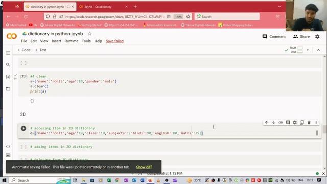Screen dimensions: 327x184
Task: Close the bottom status bar
Action: [323, 173]
